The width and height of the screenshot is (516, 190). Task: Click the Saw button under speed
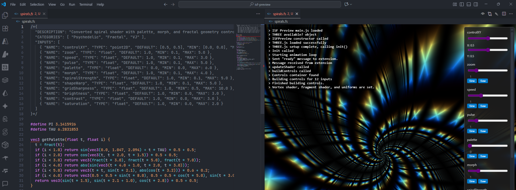tap(483, 106)
